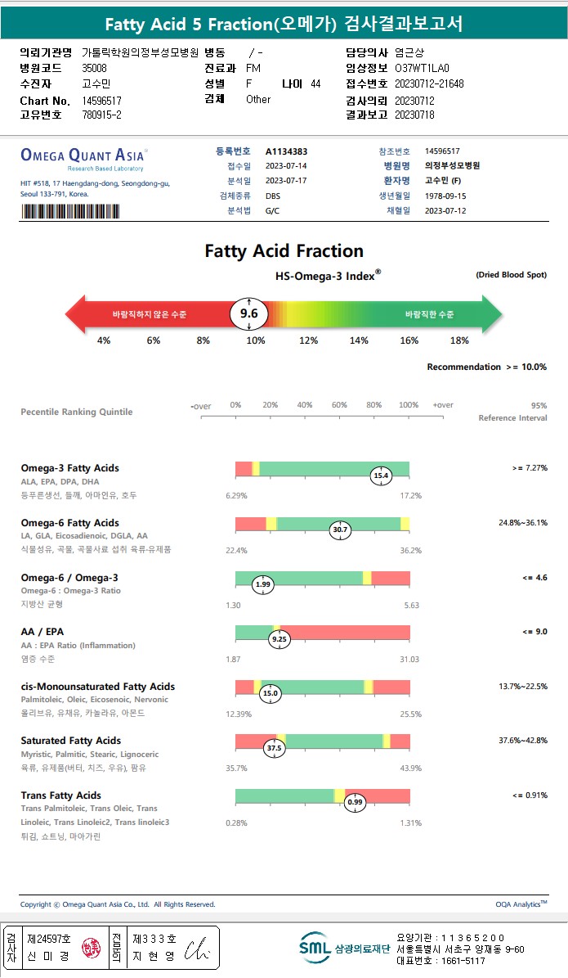Click the Omega Quant Asia logo
The height and width of the screenshot is (978, 568).
tap(83, 155)
